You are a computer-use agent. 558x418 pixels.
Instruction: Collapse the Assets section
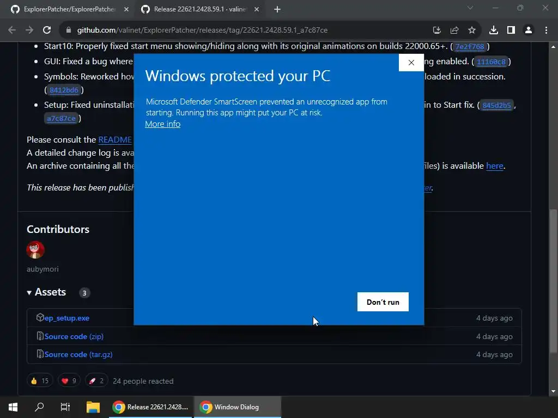click(46, 292)
